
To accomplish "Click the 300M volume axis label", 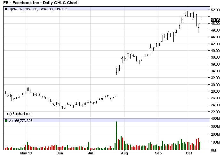I will click(215, 126).
